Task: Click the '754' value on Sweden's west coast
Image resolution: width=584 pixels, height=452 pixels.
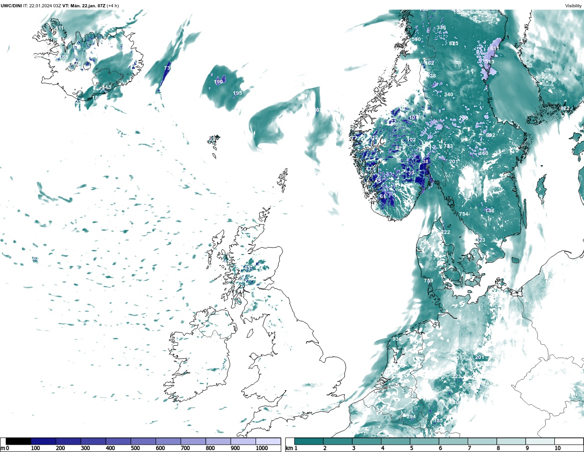Action: [x=464, y=214]
